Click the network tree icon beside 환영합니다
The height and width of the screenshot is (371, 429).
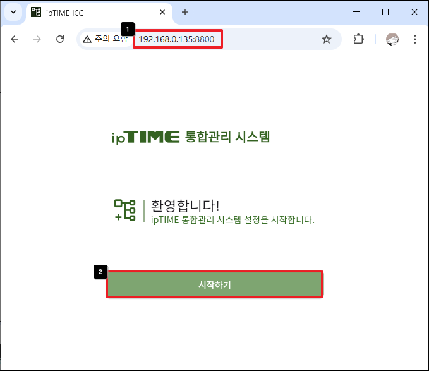124,210
